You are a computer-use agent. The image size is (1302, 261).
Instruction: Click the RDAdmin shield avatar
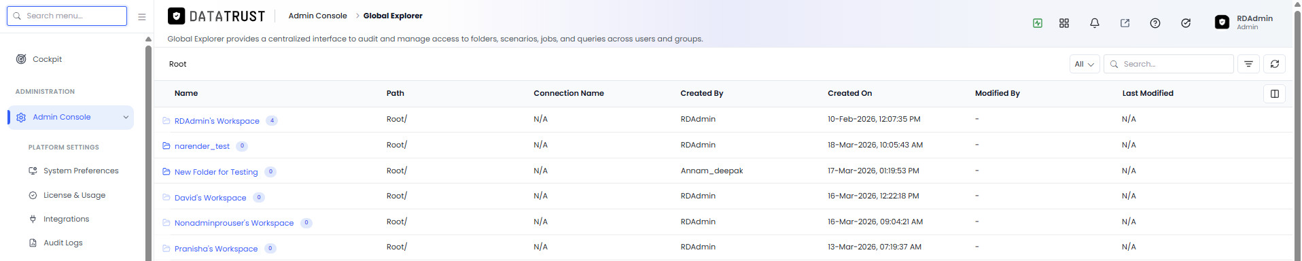coord(1222,22)
